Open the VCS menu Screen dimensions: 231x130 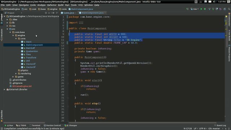(80, 5)
